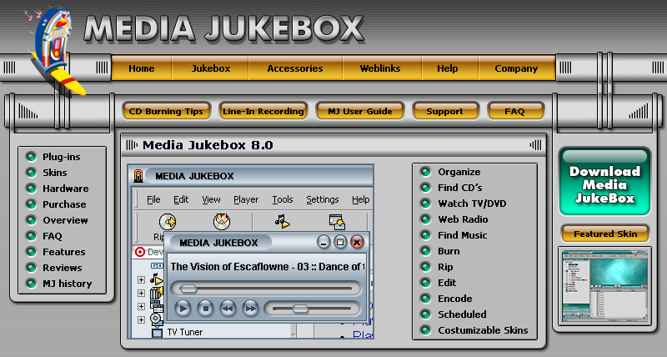Click the green bullet beside Organize
Image resolution: width=667 pixels, height=357 pixels.
(x=425, y=172)
